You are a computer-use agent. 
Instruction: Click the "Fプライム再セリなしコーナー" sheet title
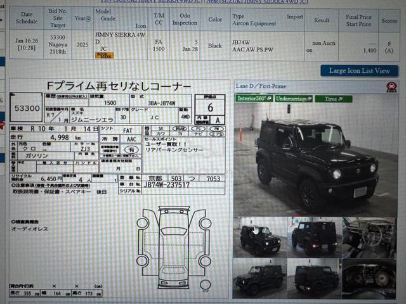coord(119,86)
